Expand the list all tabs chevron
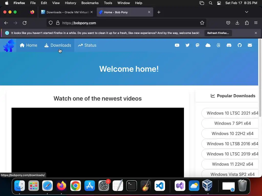 (x=247, y=12)
